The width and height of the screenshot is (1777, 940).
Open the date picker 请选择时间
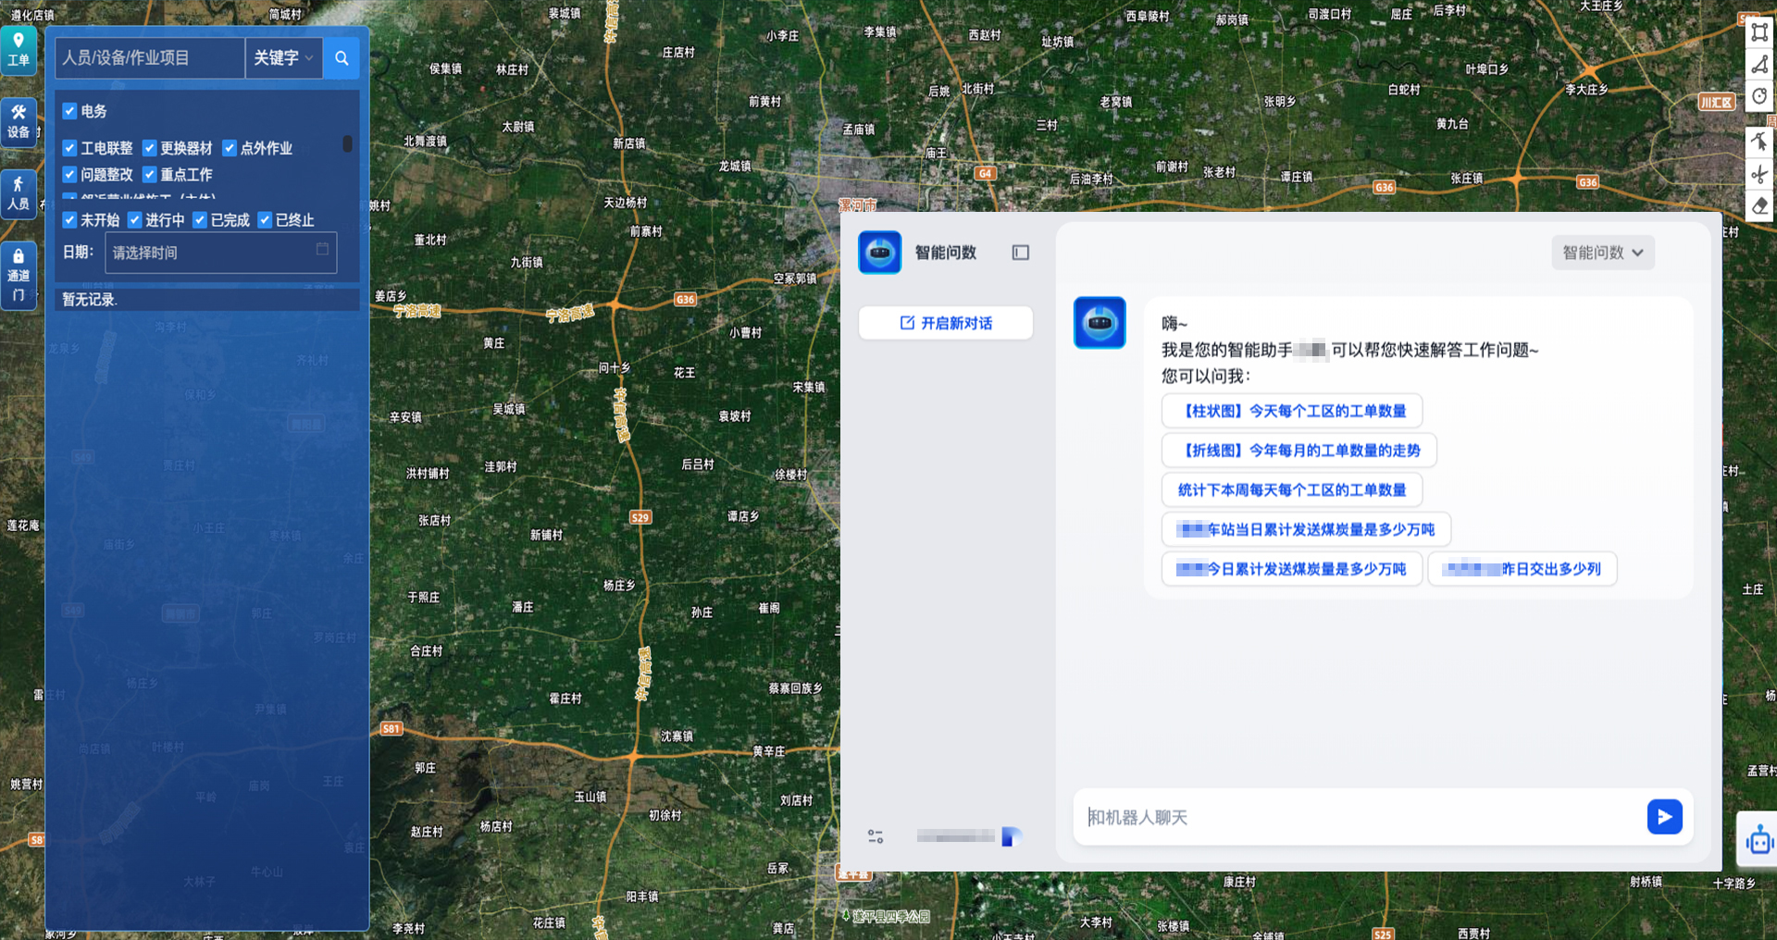click(x=220, y=253)
